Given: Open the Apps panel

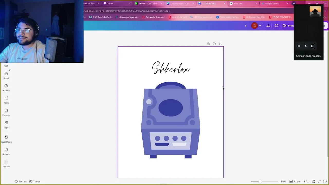Looking at the screenshot, I should click(x=6, y=125).
